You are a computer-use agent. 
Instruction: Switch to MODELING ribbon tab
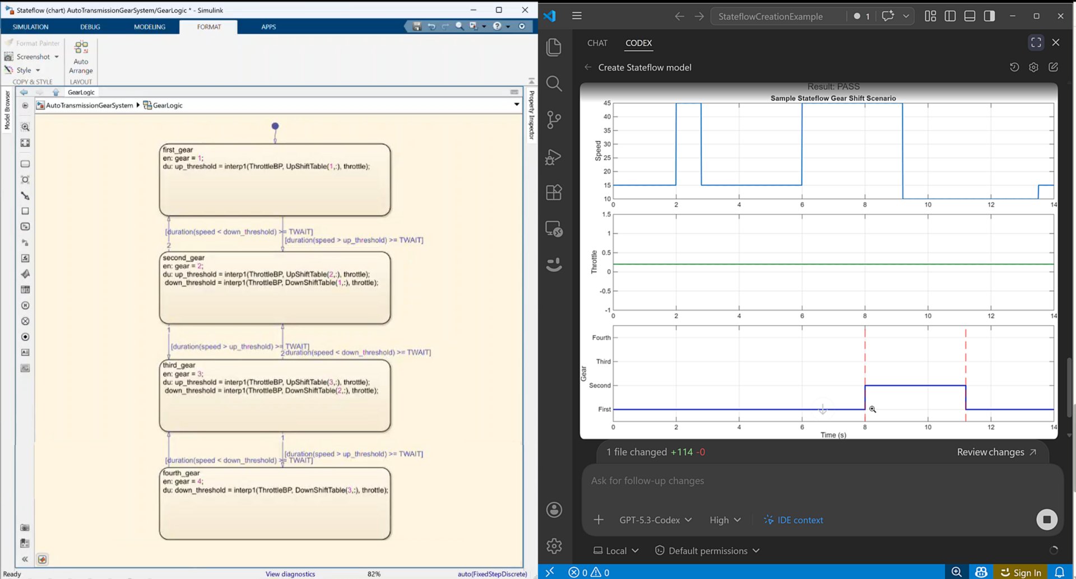[150, 27]
